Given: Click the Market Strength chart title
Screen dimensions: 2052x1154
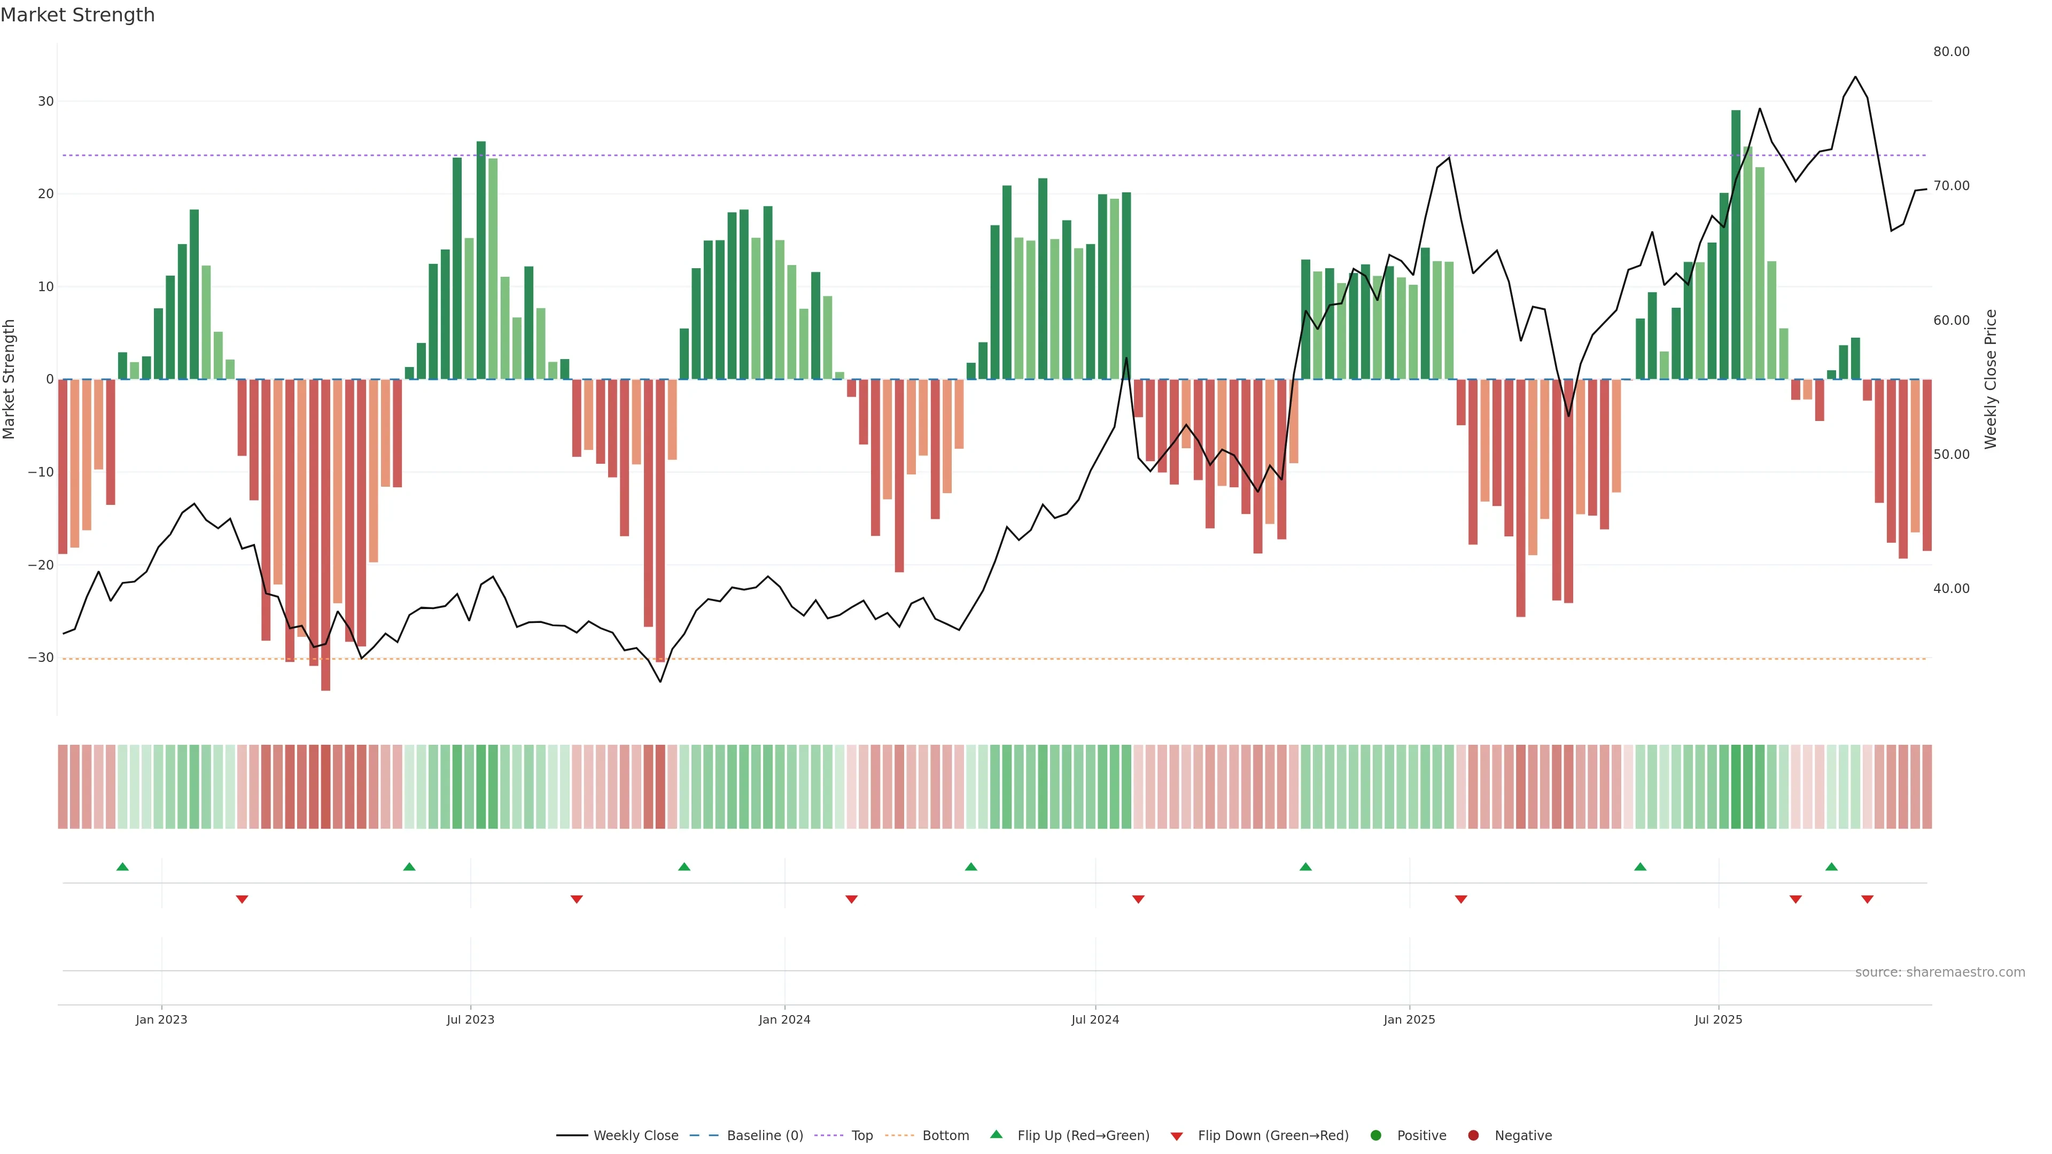Looking at the screenshot, I should [77, 15].
